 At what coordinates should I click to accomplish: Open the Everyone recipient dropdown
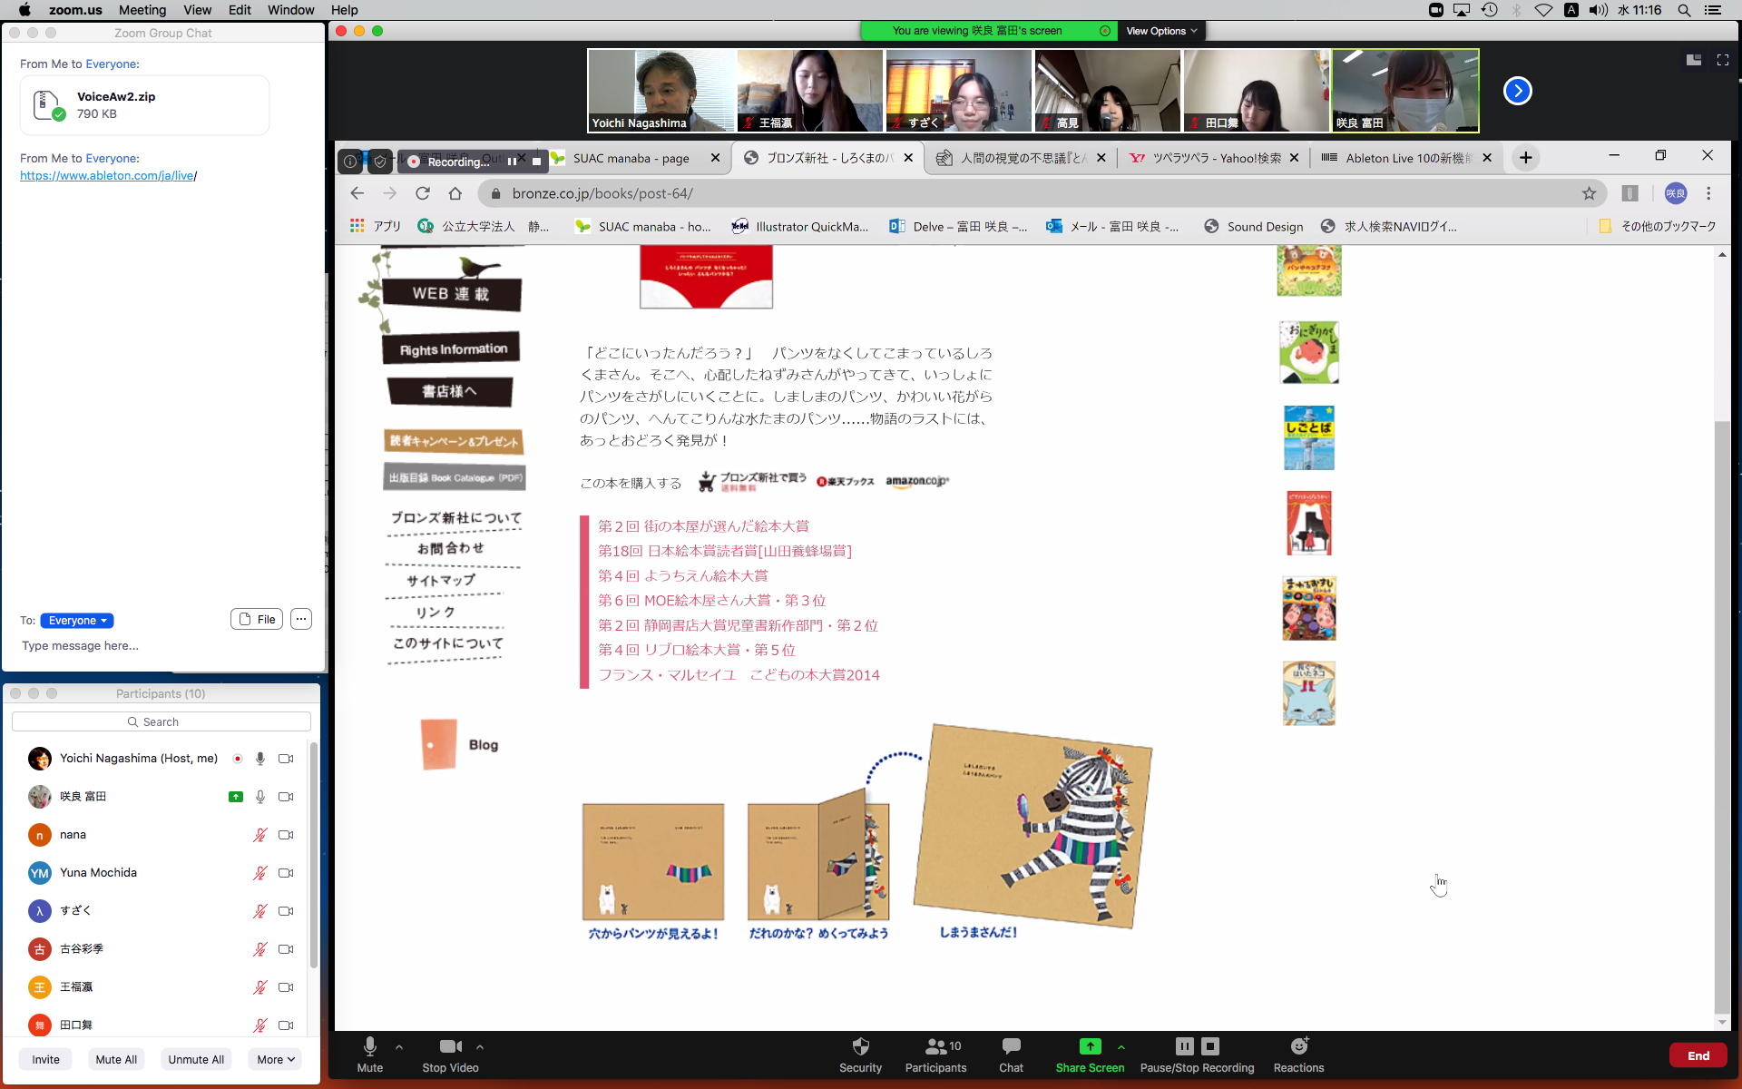pos(77,621)
